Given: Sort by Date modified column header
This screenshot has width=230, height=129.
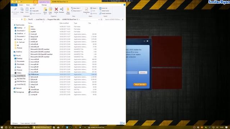Looking at the screenshot, I should (x=64, y=23).
